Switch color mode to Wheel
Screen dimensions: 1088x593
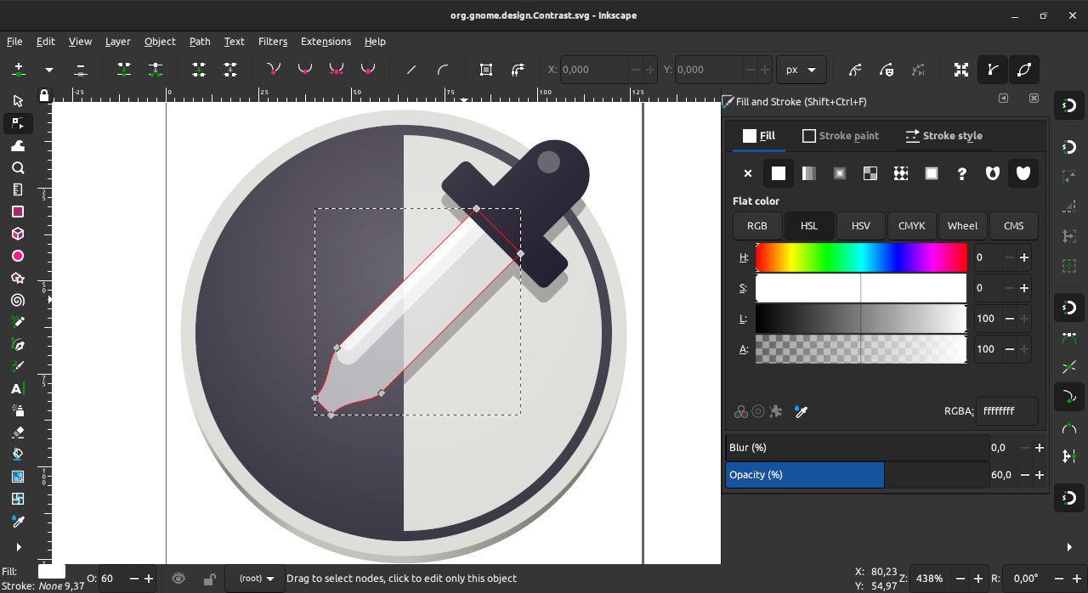point(962,226)
